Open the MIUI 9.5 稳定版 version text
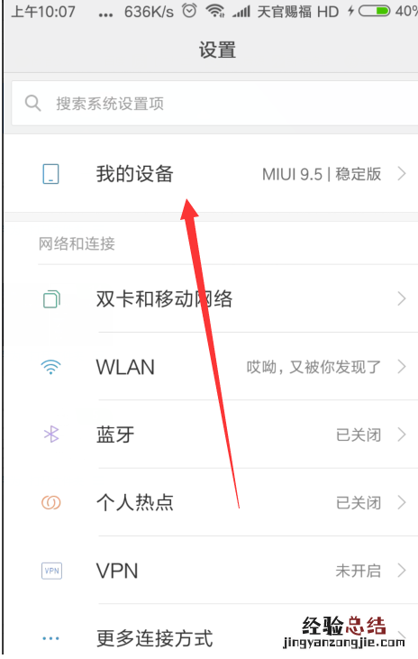Image resolution: width=418 pixels, height=659 pixels. click(322, 174)
